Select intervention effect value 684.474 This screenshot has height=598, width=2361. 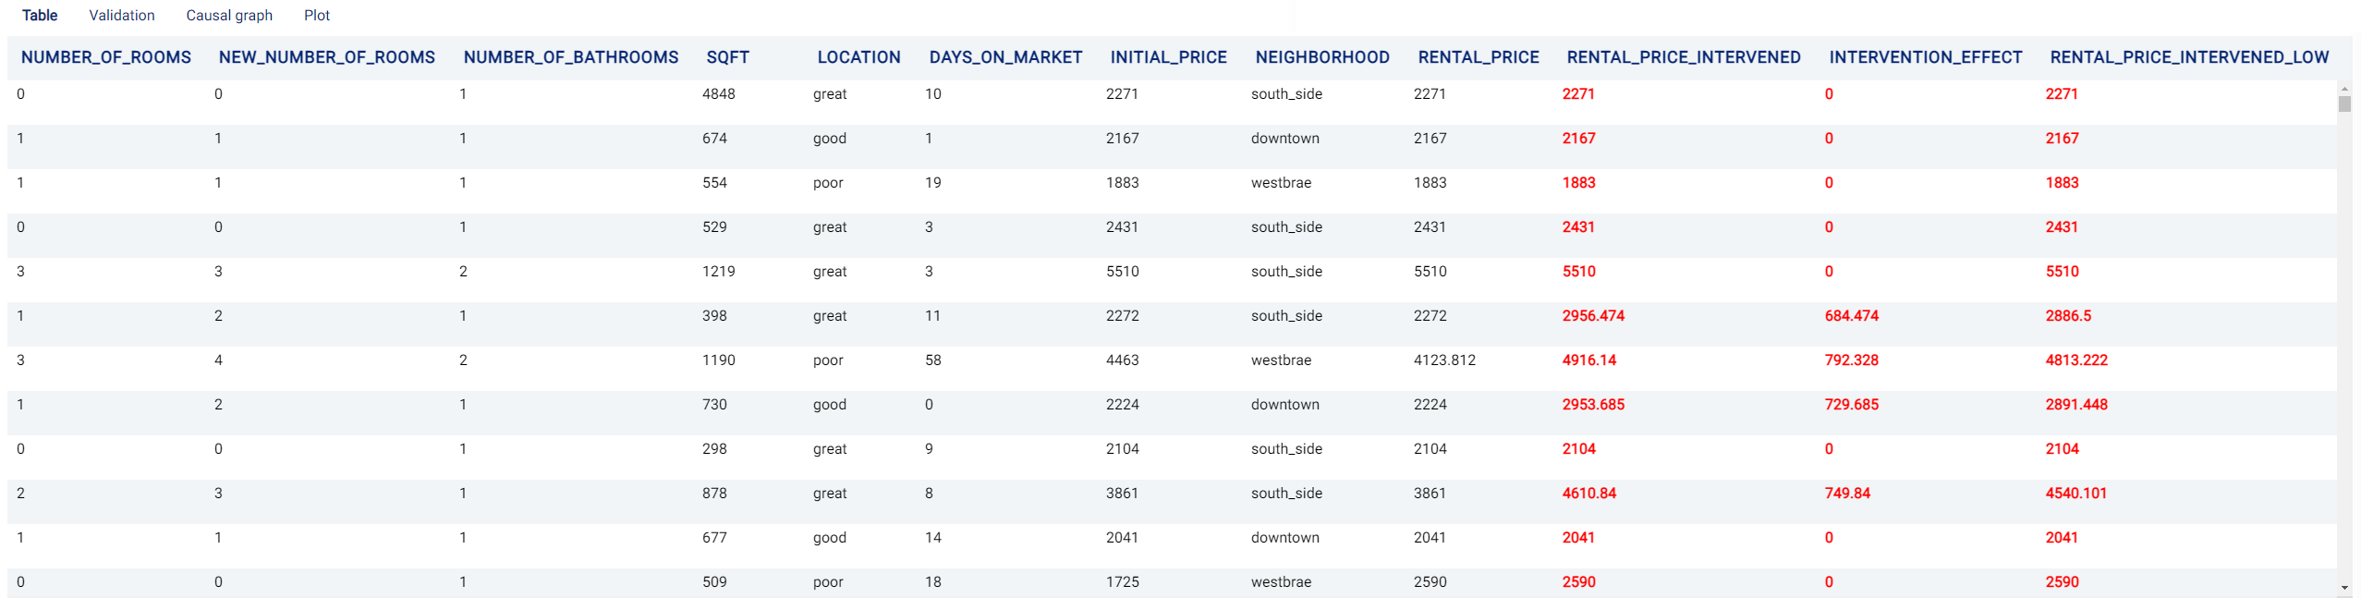[x=1852, y=316]
